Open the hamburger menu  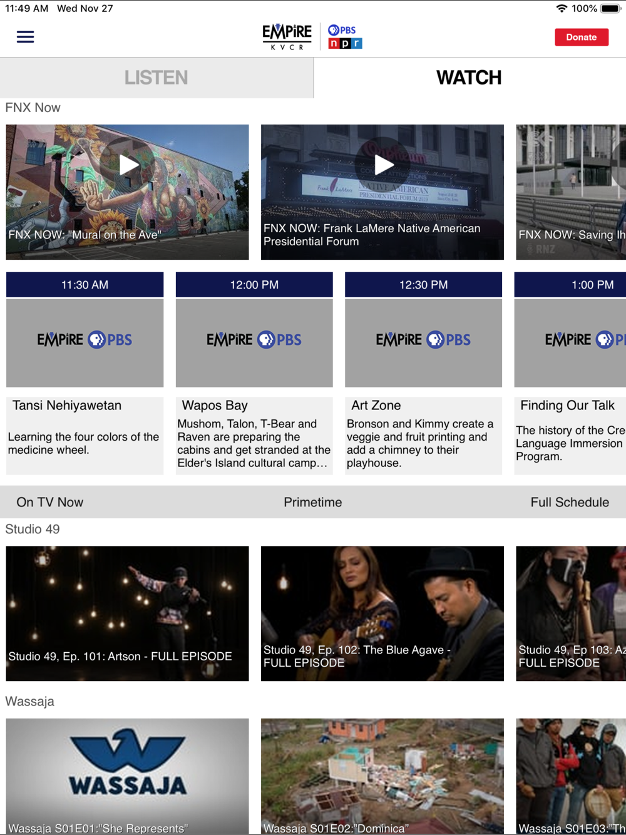click(25, 37)
